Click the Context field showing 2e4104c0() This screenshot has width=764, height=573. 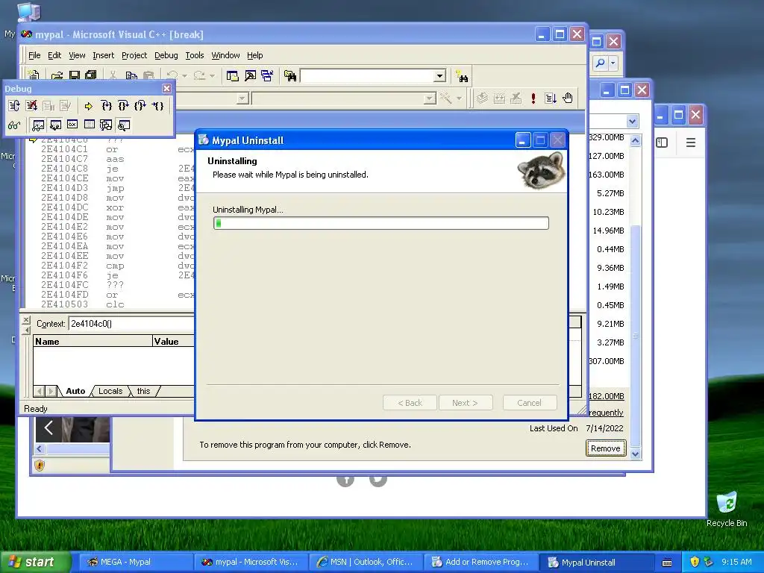[131, 324]
